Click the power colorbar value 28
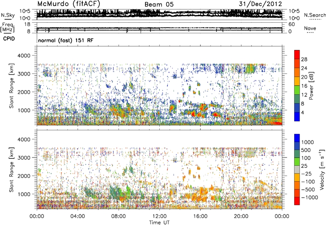 (304, 59)
